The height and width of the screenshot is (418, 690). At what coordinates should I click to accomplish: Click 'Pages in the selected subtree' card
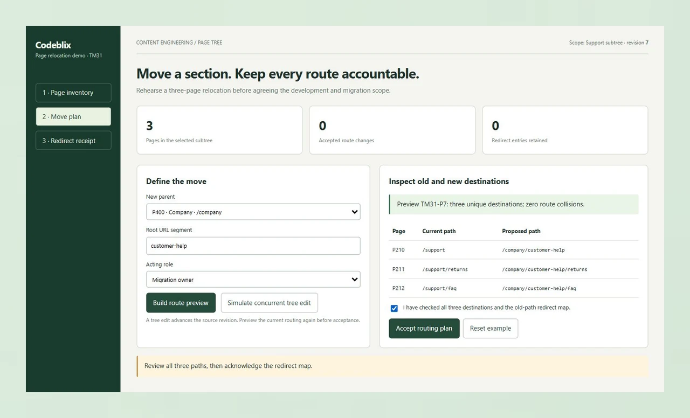(x=219, y=130)
